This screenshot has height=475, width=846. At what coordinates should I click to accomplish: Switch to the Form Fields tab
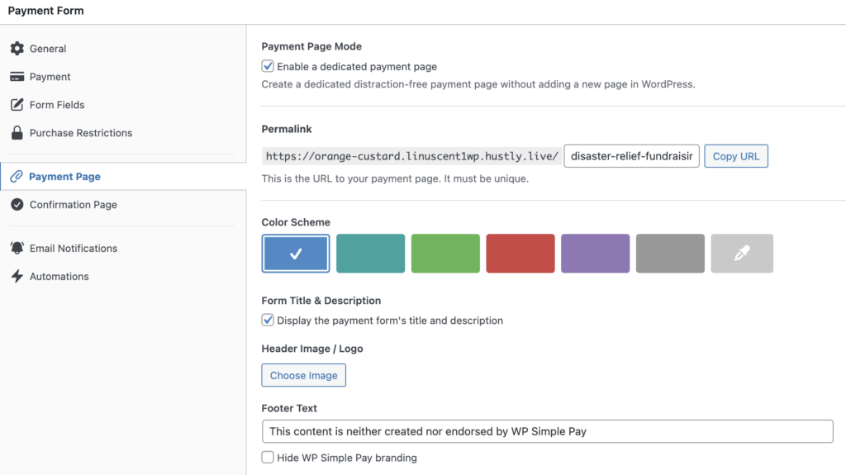click(57, 105)
